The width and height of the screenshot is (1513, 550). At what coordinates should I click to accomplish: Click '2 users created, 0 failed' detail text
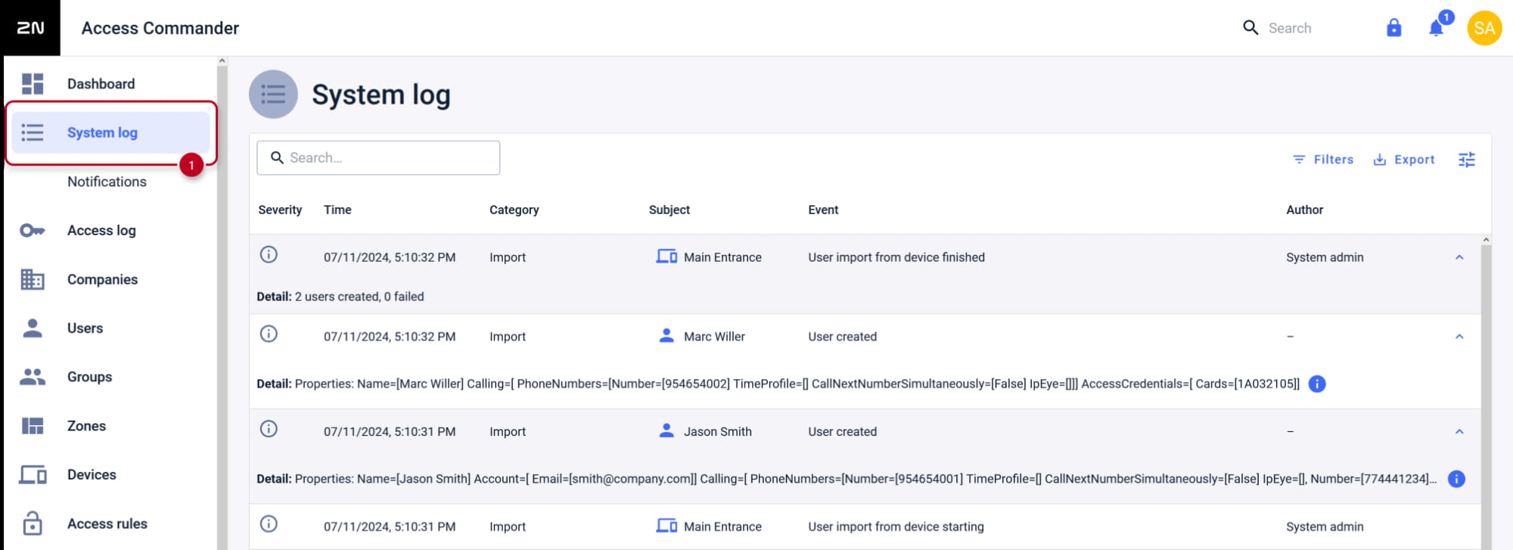tap(359, 297)
